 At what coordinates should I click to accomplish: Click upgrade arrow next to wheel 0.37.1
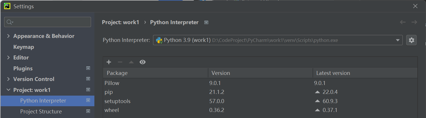(x=317, y=110)
